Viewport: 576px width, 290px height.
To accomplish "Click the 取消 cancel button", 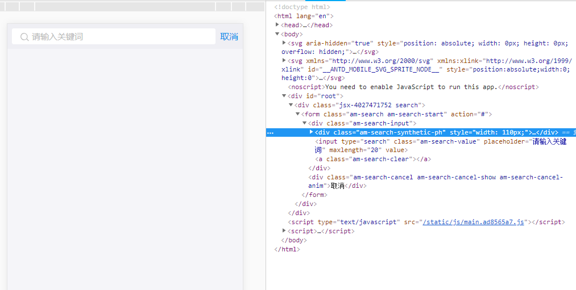I will [229, 37].
